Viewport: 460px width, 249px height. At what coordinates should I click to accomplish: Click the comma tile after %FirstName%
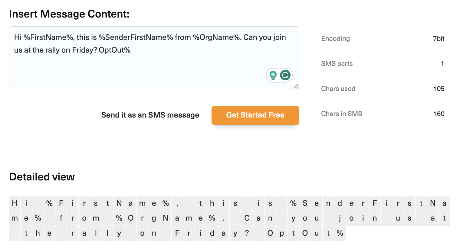coord(177,203)
